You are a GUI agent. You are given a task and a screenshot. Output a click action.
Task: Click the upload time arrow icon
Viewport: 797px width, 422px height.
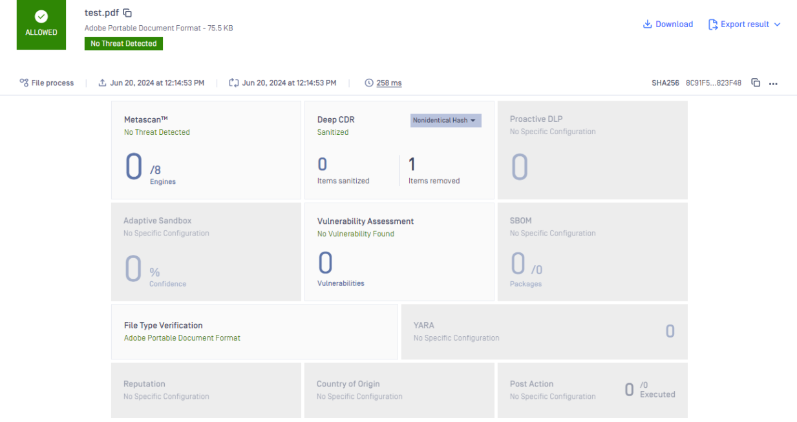[x=102, y=83]
